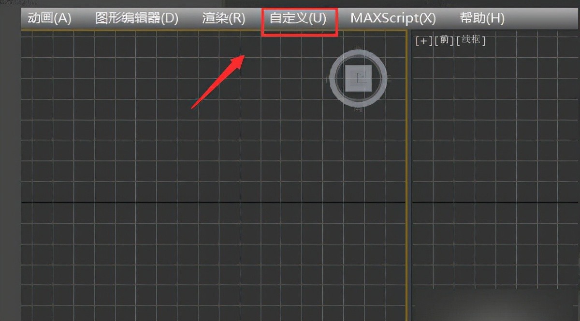This screenshot has width=580, height=321.
Task: Click the east marker right of ViewCube
Action: pos(389,77)
